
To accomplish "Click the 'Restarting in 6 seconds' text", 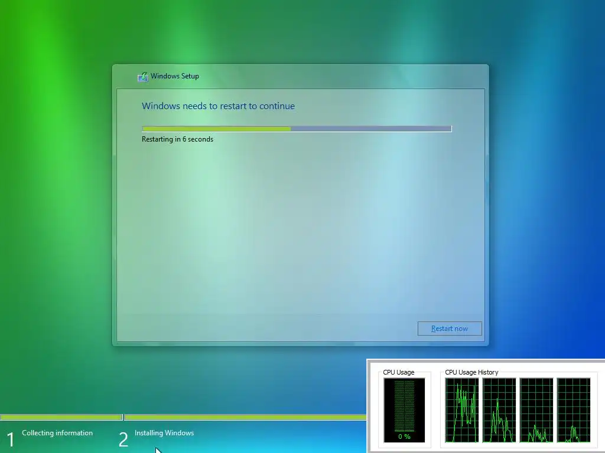I will (177, 139).
